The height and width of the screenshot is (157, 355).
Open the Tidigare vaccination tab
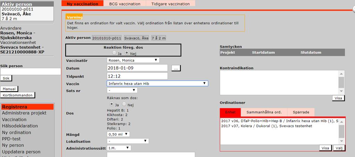coord(170,4)
